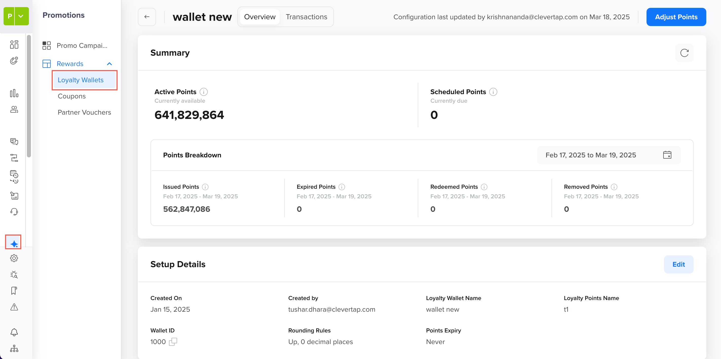Collapse the Rewards section chevron
Screen dimensions: 721x359
point(109,64)
